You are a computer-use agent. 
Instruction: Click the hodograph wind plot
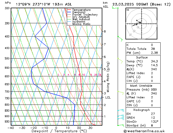click(x=141, y=24)
